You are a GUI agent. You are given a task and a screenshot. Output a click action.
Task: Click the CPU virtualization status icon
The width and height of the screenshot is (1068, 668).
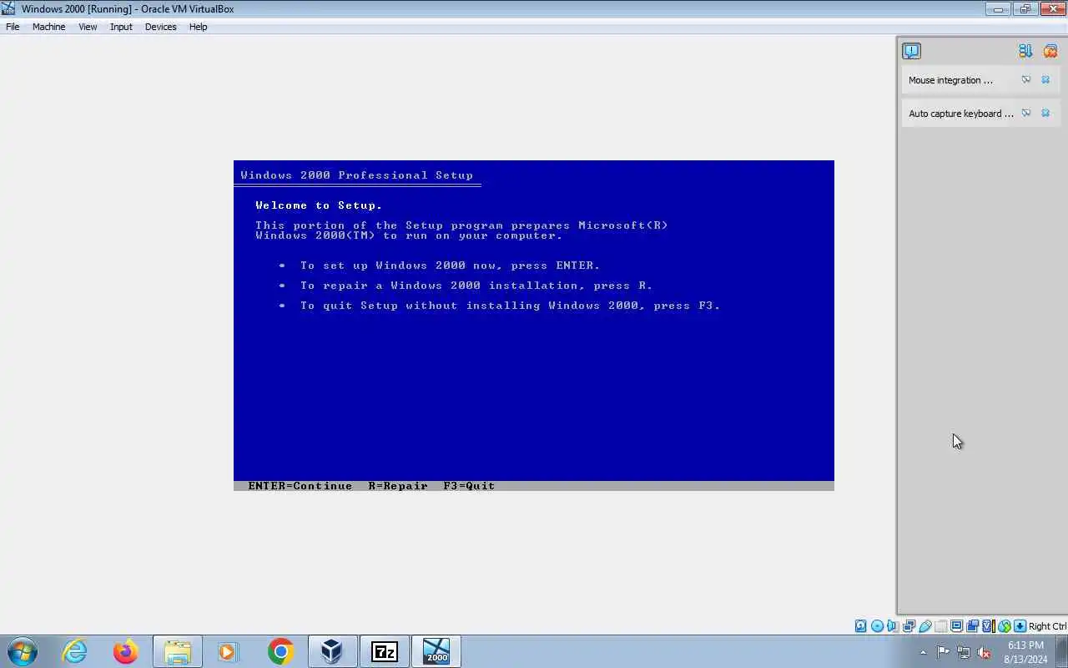click(988, 626)
